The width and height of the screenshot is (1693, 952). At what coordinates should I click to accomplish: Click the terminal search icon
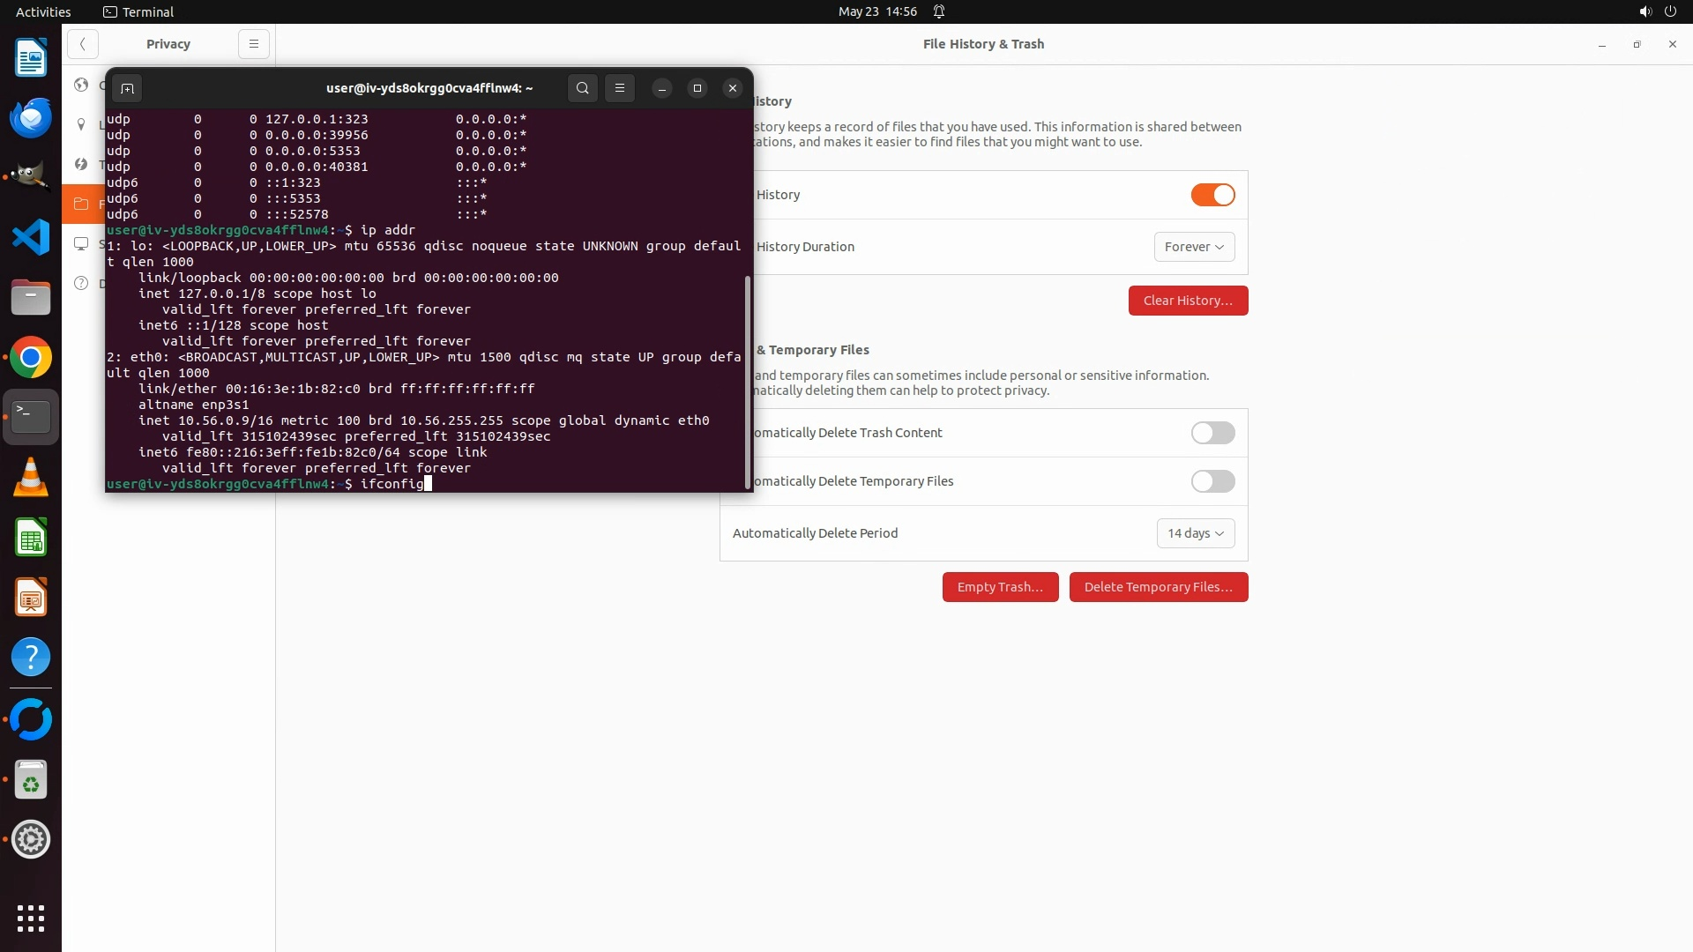[582, 88]
